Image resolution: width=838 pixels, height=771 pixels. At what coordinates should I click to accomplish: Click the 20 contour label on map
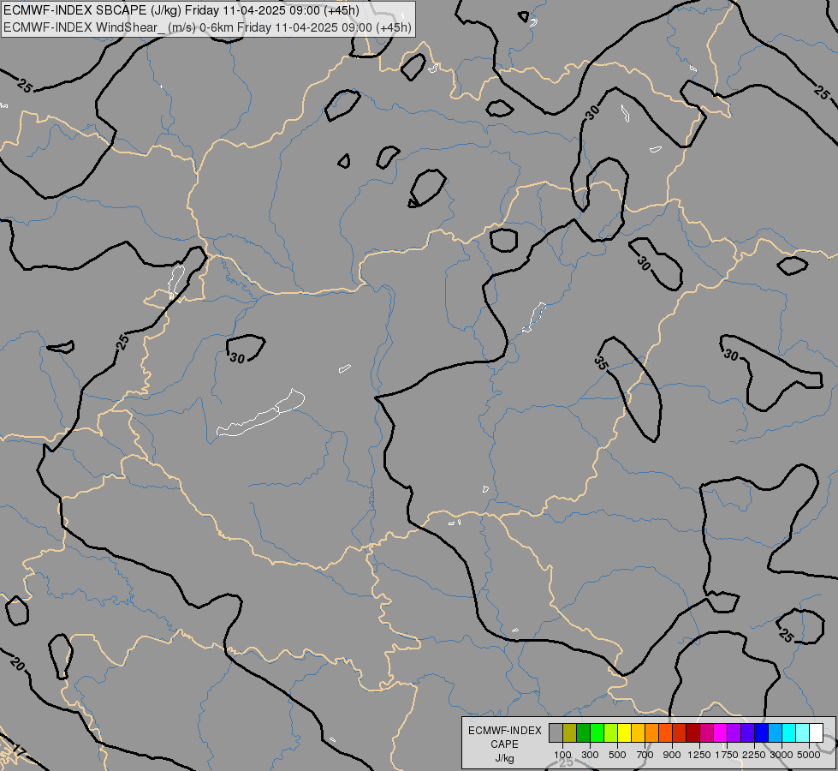(x=18, y=664)
